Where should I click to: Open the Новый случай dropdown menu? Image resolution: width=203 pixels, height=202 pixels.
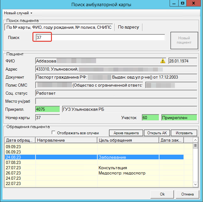[x=18, y=13]
